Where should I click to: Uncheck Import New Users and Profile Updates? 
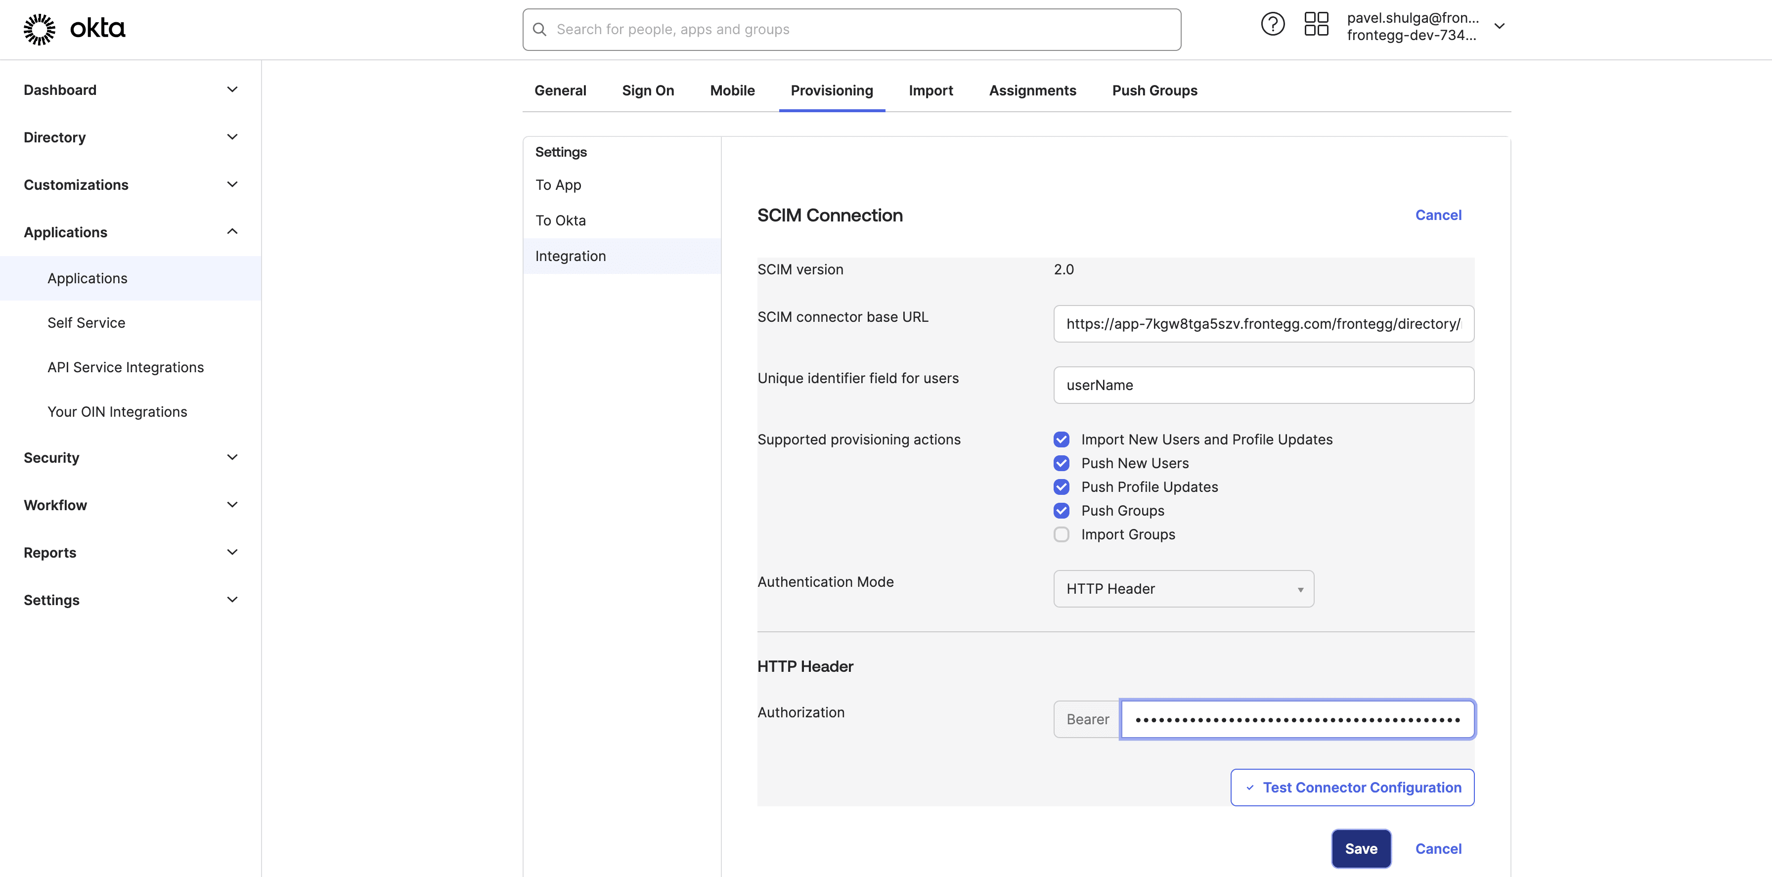(x=1062, y=439)
